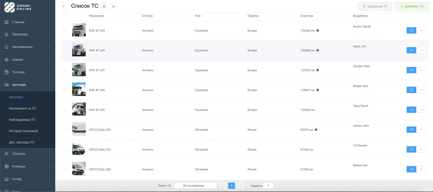
Task: Open the IVECO Daily 204 van thumbnail
Action: tap(79, 149)
